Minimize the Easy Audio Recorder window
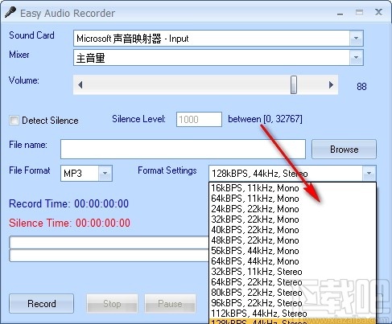 (x=340, y=13)
